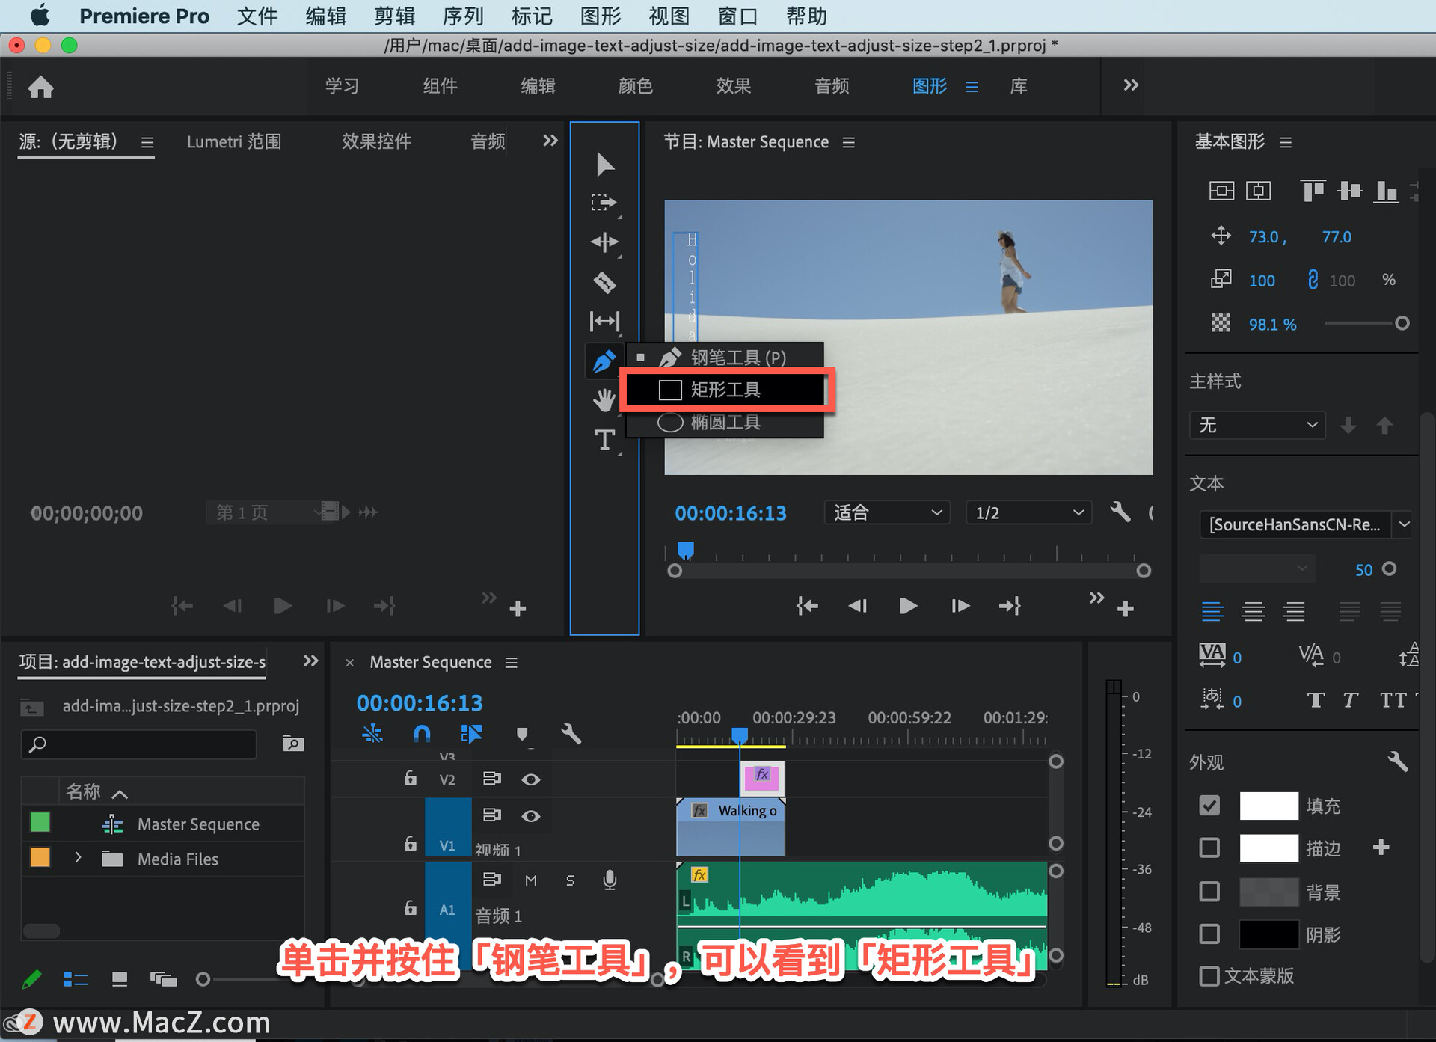The image size is (1436, 1042).
Task: Apply faux italic to text
Action: tap(1350, 700)
